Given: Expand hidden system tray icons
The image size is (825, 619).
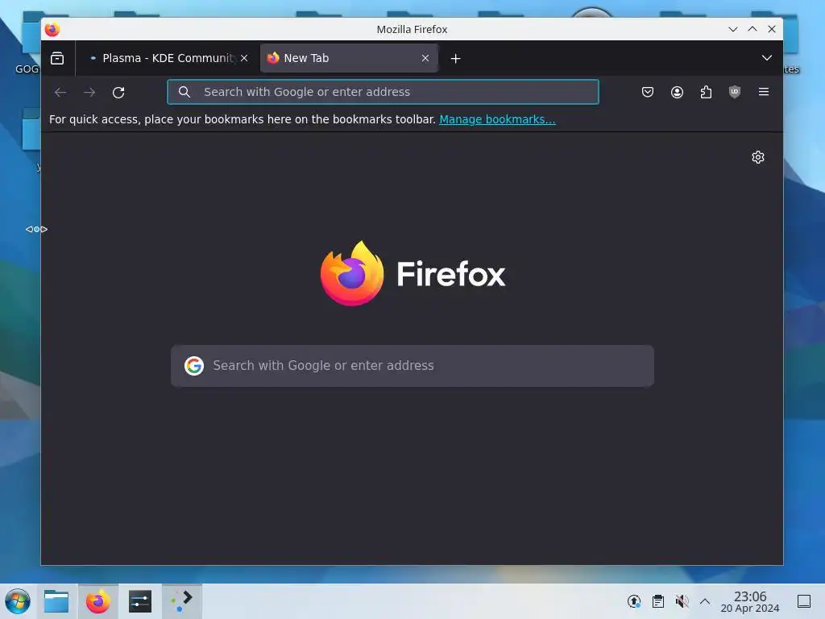Looking at the screenshot, I should click(705, 601).
